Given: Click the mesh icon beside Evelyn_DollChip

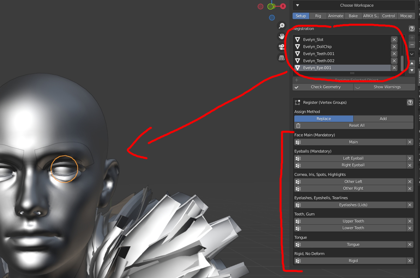Looking at the screenshot, I should (x=298, y=46).
